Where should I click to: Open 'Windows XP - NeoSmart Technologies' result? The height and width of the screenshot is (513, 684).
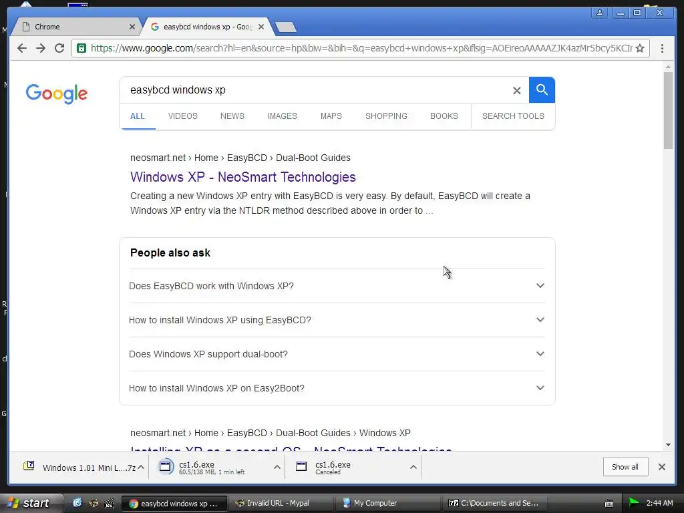243,177
